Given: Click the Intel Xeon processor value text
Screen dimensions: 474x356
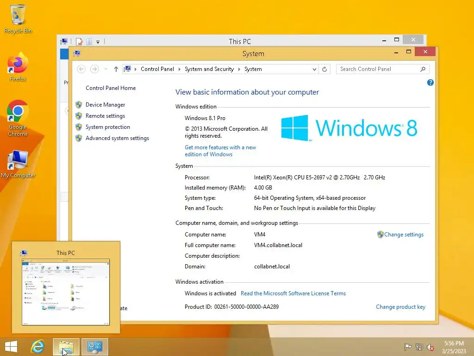Looking at the screenshot, I should [x=319, y=178].
